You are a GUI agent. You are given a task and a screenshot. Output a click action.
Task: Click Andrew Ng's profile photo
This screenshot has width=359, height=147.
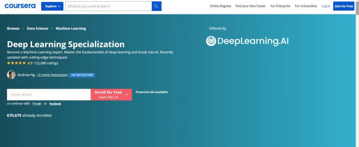pos(11,75)
